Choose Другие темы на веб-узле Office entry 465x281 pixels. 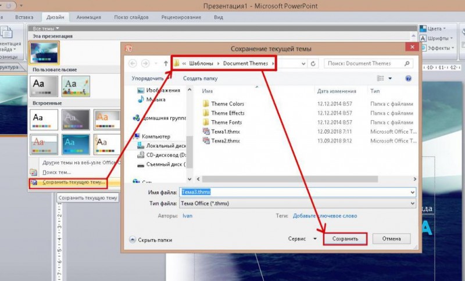(81, 163)
